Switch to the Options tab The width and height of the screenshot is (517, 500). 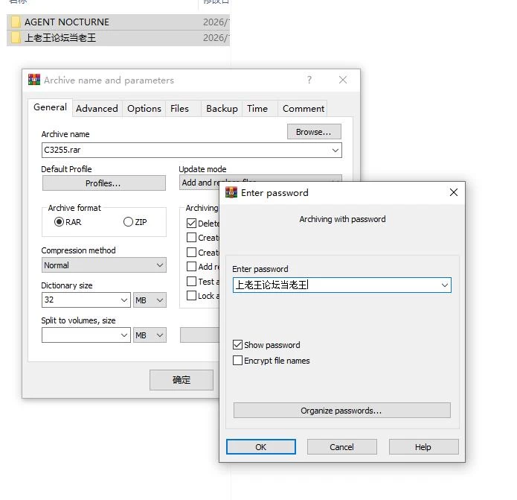(144, 109)
